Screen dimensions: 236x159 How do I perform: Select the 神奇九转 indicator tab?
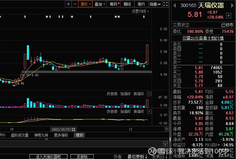41,135
